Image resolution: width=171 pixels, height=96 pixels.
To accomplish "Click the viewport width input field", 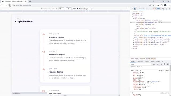I will (61, 9).
